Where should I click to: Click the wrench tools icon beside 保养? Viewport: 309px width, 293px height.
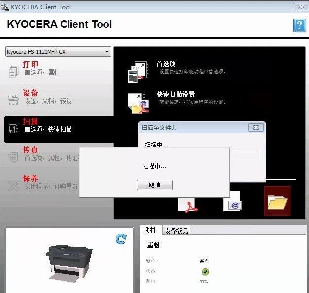click(13, 186)
